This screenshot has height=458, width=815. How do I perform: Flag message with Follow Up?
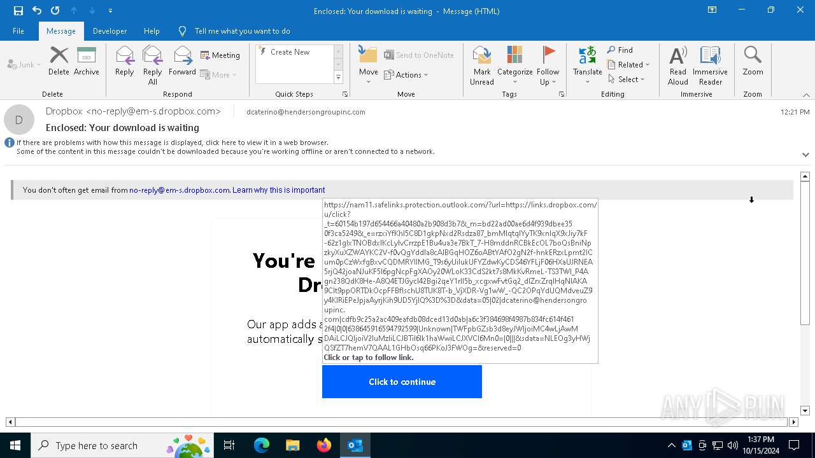pos(548,66)
